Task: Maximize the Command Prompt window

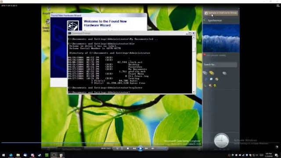Action: click(x=190, y=33)
